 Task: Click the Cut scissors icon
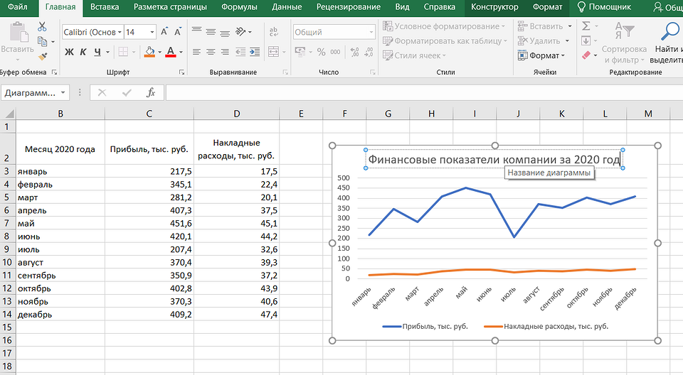43,27
